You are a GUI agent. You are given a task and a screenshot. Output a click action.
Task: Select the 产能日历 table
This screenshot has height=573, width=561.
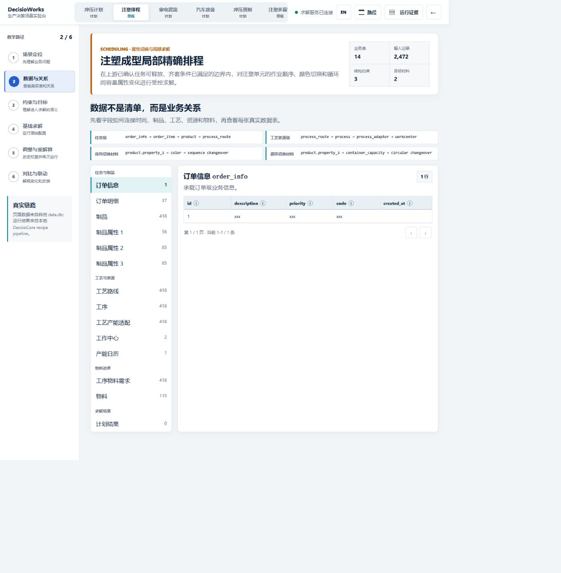coord(131,353)
